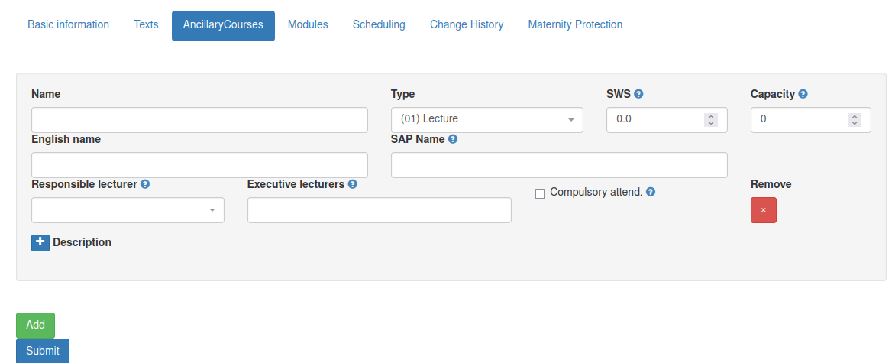Go to the Maternity Protection tab

[575, 25]
